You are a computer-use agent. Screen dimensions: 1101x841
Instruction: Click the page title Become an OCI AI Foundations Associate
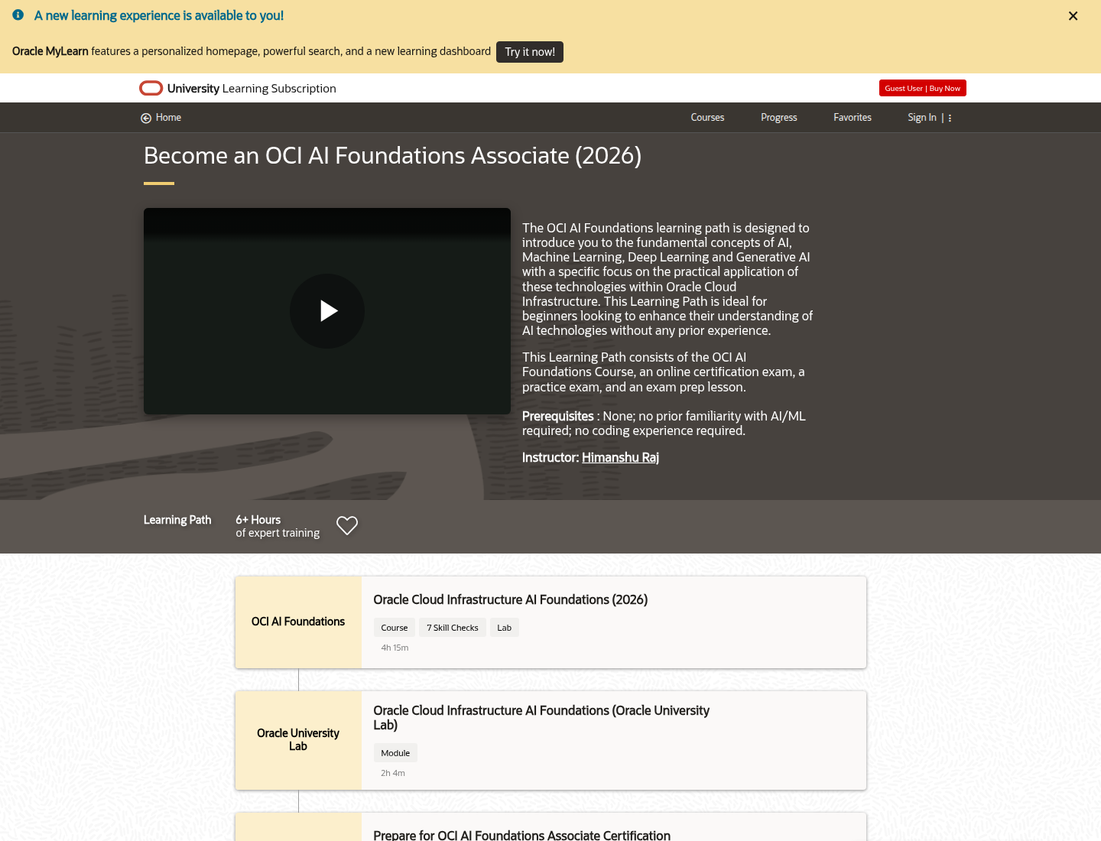point(392,155)
